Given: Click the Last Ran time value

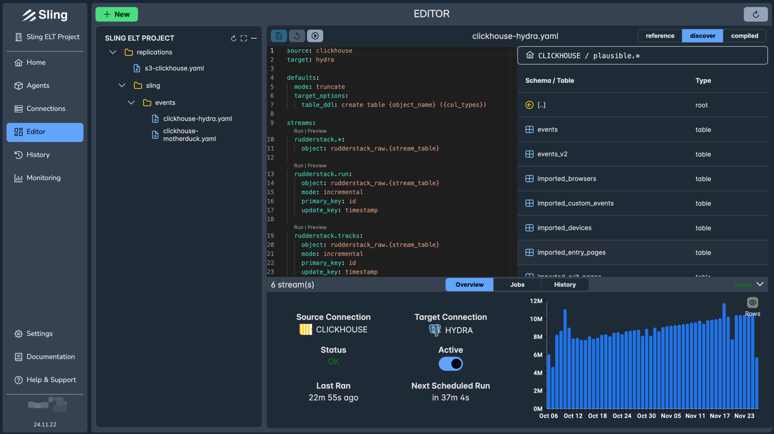Looking at the screenshot, I should coord(333,397).
